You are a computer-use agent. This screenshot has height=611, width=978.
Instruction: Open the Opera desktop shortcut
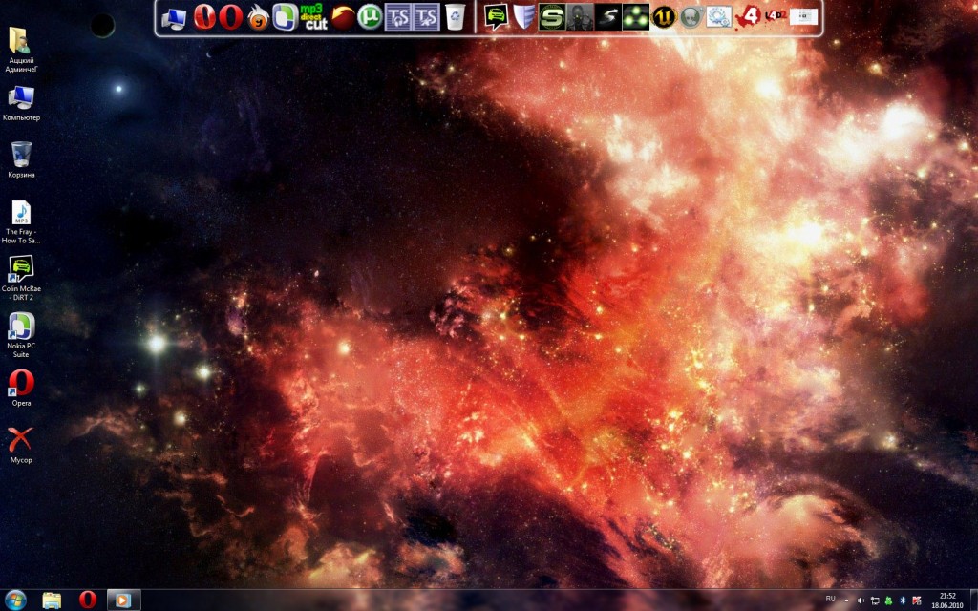[x=21, y=384]
